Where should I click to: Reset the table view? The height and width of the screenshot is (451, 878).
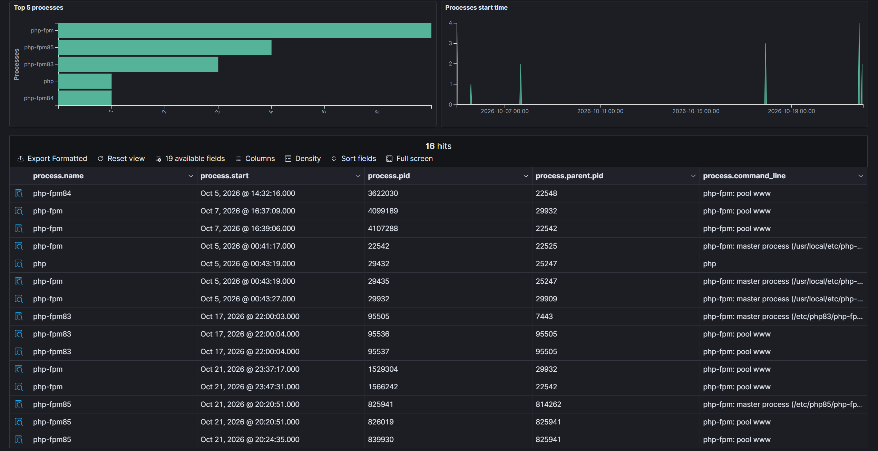121,159
